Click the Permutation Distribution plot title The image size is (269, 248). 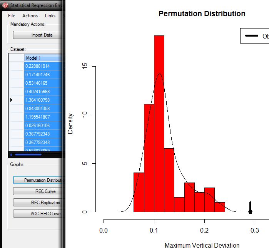[202, 14]
